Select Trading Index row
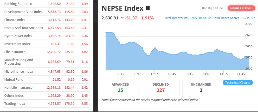This screenshot has width=258, height=112. click(x=15, y=103)
